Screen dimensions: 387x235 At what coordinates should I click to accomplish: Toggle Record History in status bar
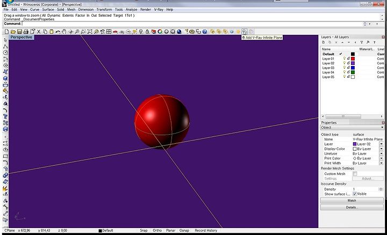pyautogui.click(x=206, y=230)
